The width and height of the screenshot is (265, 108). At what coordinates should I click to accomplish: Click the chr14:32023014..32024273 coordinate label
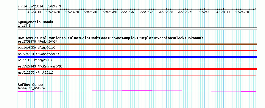tap(39, 6)
